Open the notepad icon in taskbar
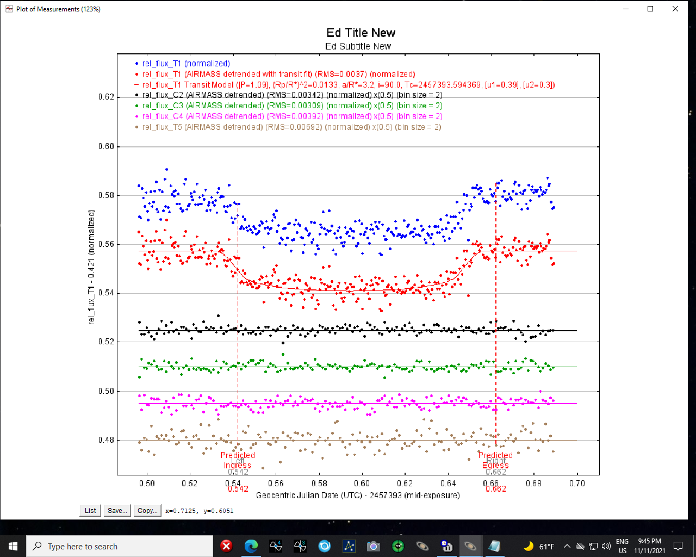Viewport: 696px width, 557px height. 494,546
